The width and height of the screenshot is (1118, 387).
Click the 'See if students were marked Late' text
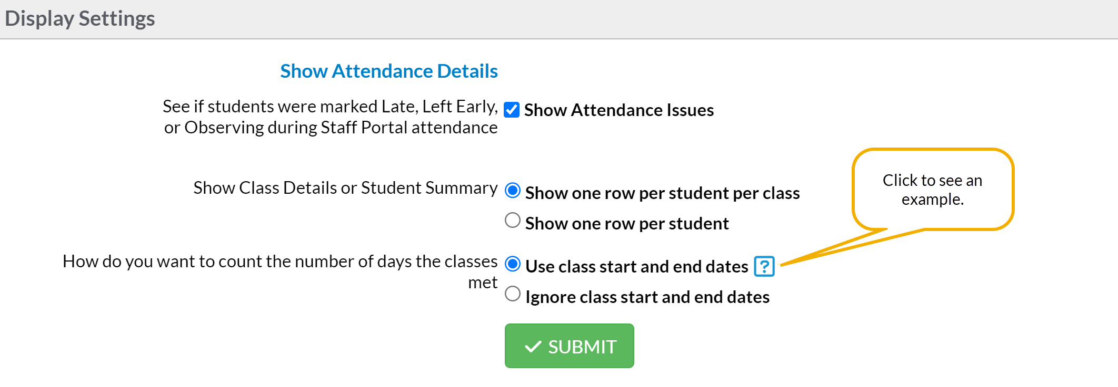point(330,107)
